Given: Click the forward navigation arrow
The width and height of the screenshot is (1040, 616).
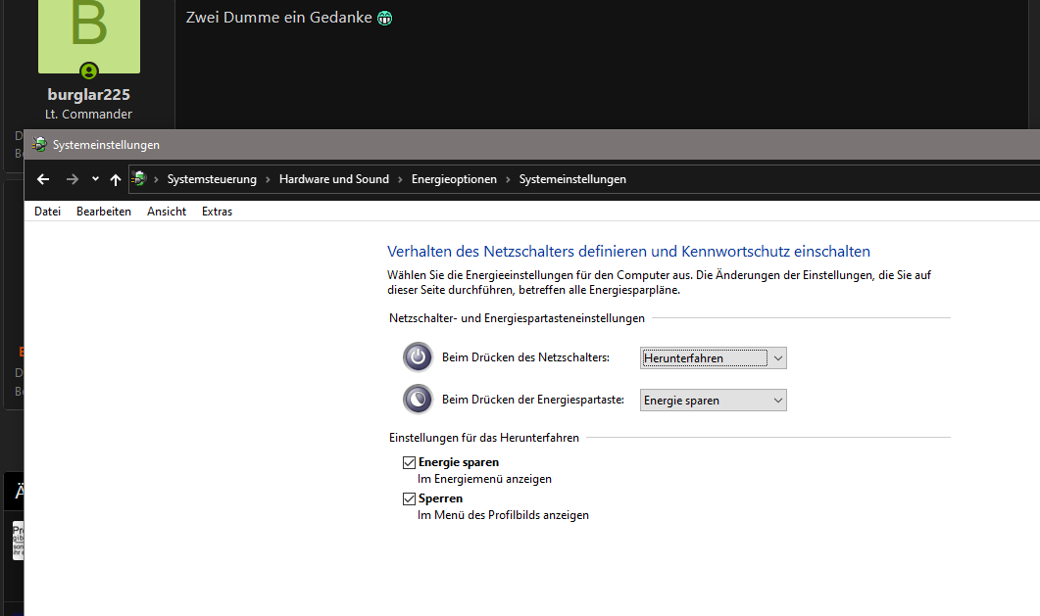Looking at the screenshot, I should click(73, 179).
